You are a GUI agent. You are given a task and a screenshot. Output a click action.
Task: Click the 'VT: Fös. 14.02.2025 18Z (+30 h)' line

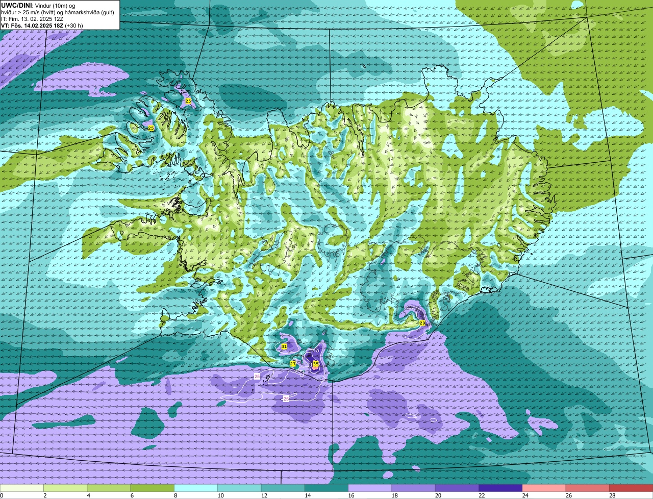point(42,26)
